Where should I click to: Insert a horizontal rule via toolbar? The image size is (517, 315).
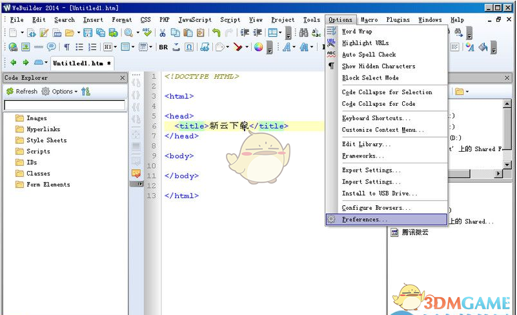click(x=39, y=47)
